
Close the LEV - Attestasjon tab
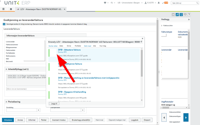point(64,9)
